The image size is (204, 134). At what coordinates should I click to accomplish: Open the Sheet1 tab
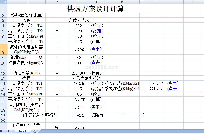click(x=22, y=131)
